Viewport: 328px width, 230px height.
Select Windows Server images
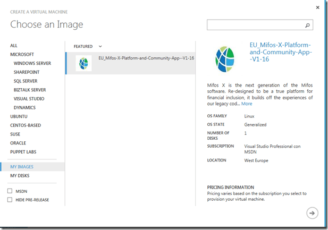(x=32, y=63)
